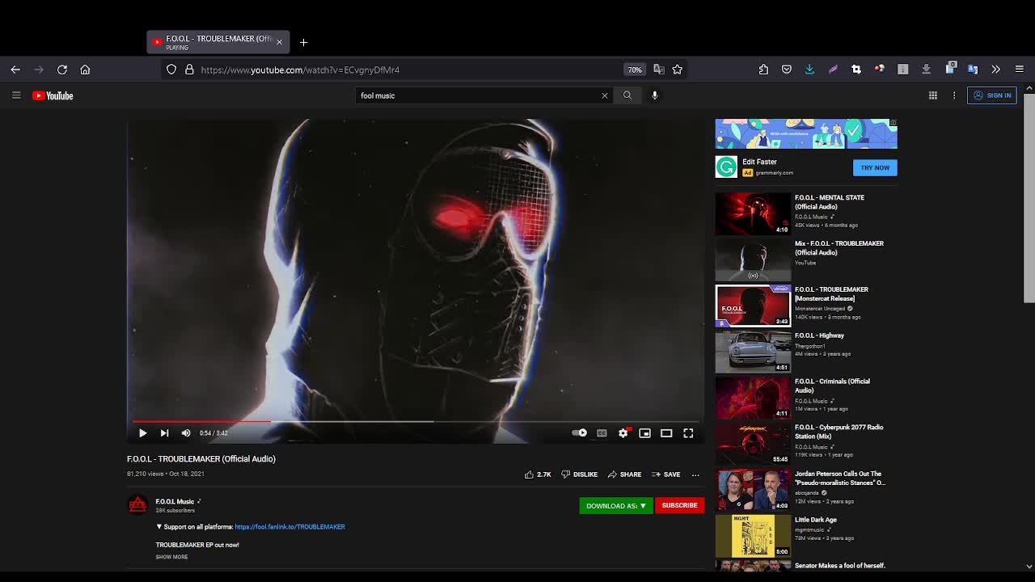Open the YouTube guide hamburger menu
This screenshot has height=582, width=1035.
[16, 95]
